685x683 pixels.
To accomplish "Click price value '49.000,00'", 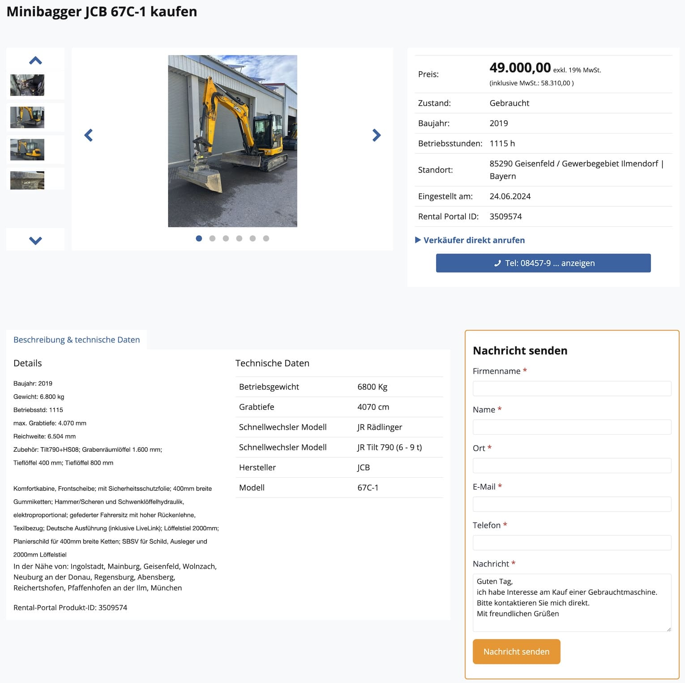I will (520, 68).
